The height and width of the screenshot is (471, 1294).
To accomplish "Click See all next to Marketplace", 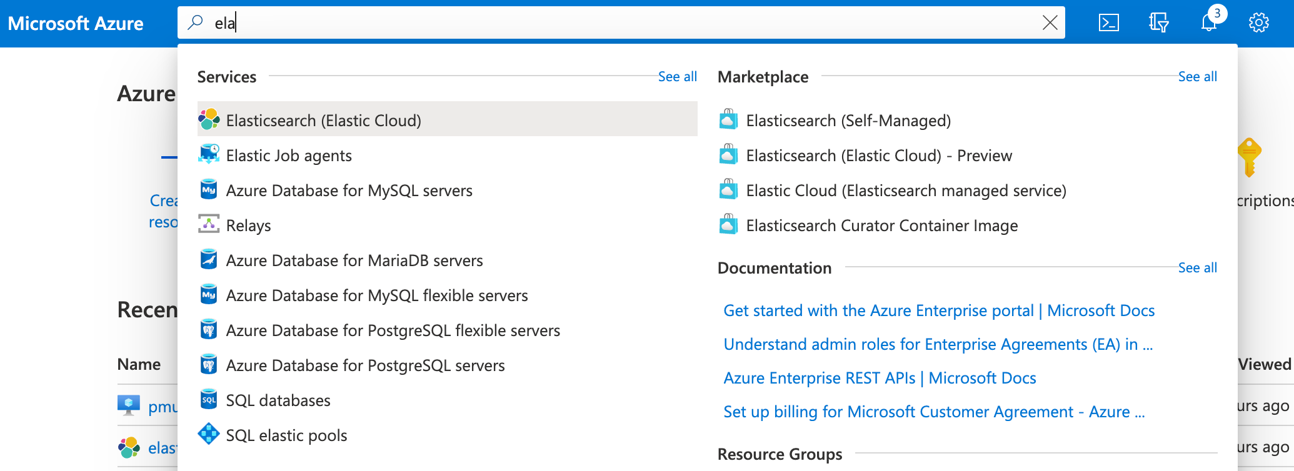I will pyautogui.click(x=1197, y=77).
